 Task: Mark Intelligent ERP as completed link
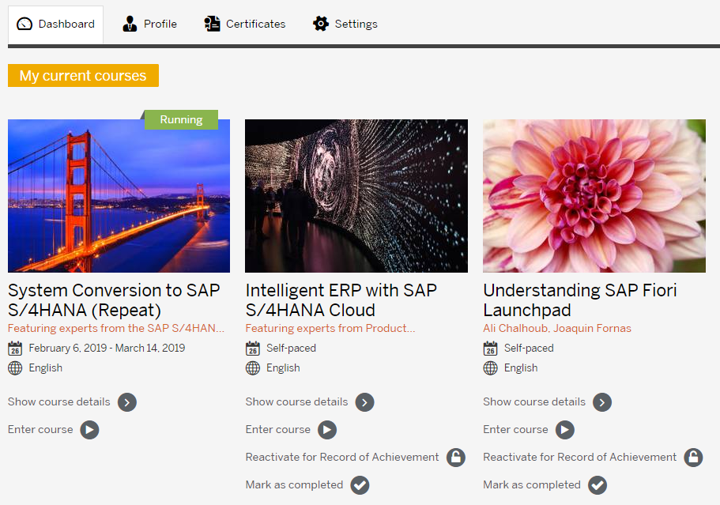pos(294,484)
